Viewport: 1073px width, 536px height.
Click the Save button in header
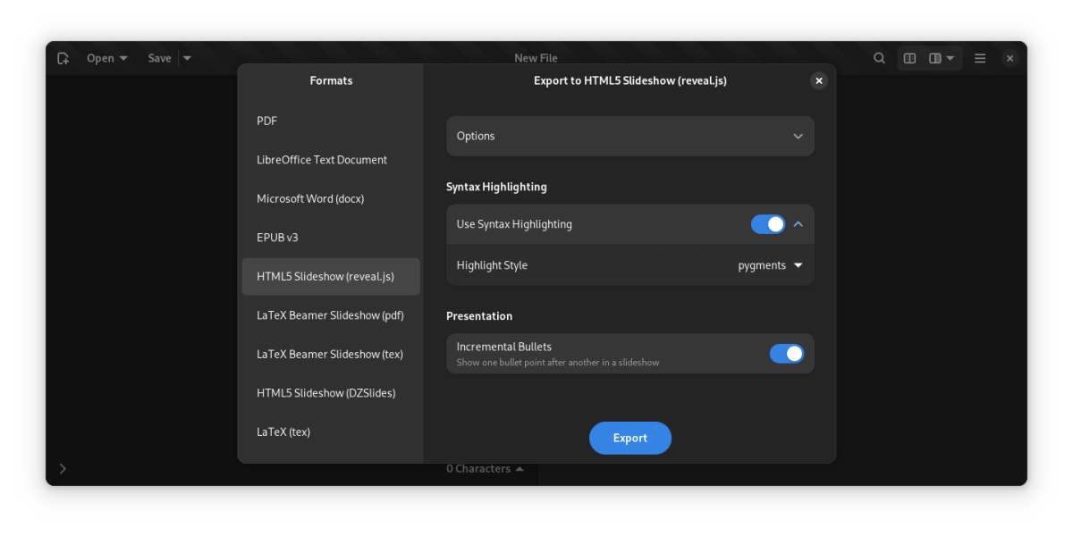pos(159,58)
